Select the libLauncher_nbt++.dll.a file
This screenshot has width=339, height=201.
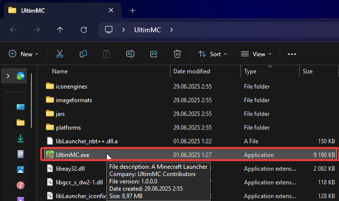pos(87,141)
